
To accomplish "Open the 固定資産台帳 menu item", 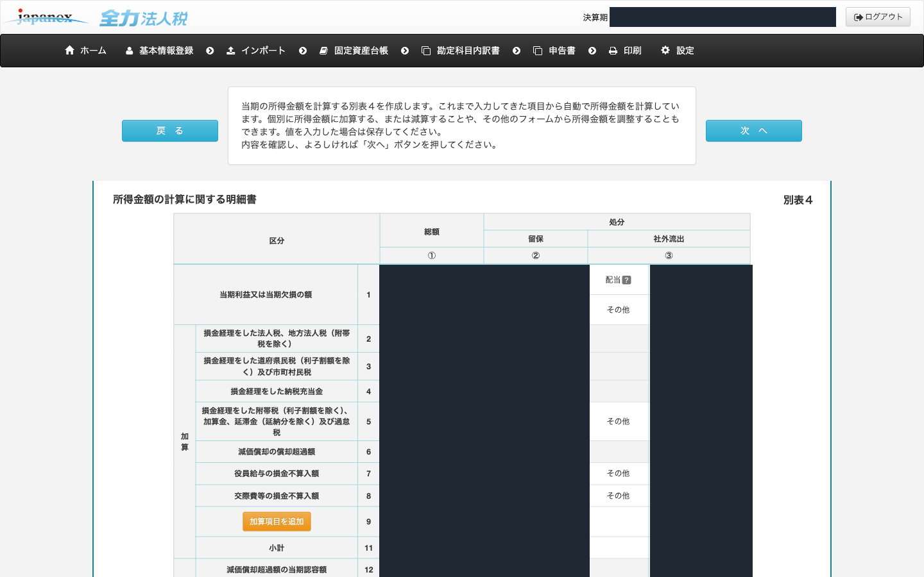I will coord(354,51).
